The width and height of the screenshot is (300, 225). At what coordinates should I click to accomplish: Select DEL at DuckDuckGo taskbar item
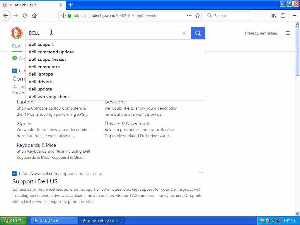point(101,221)
